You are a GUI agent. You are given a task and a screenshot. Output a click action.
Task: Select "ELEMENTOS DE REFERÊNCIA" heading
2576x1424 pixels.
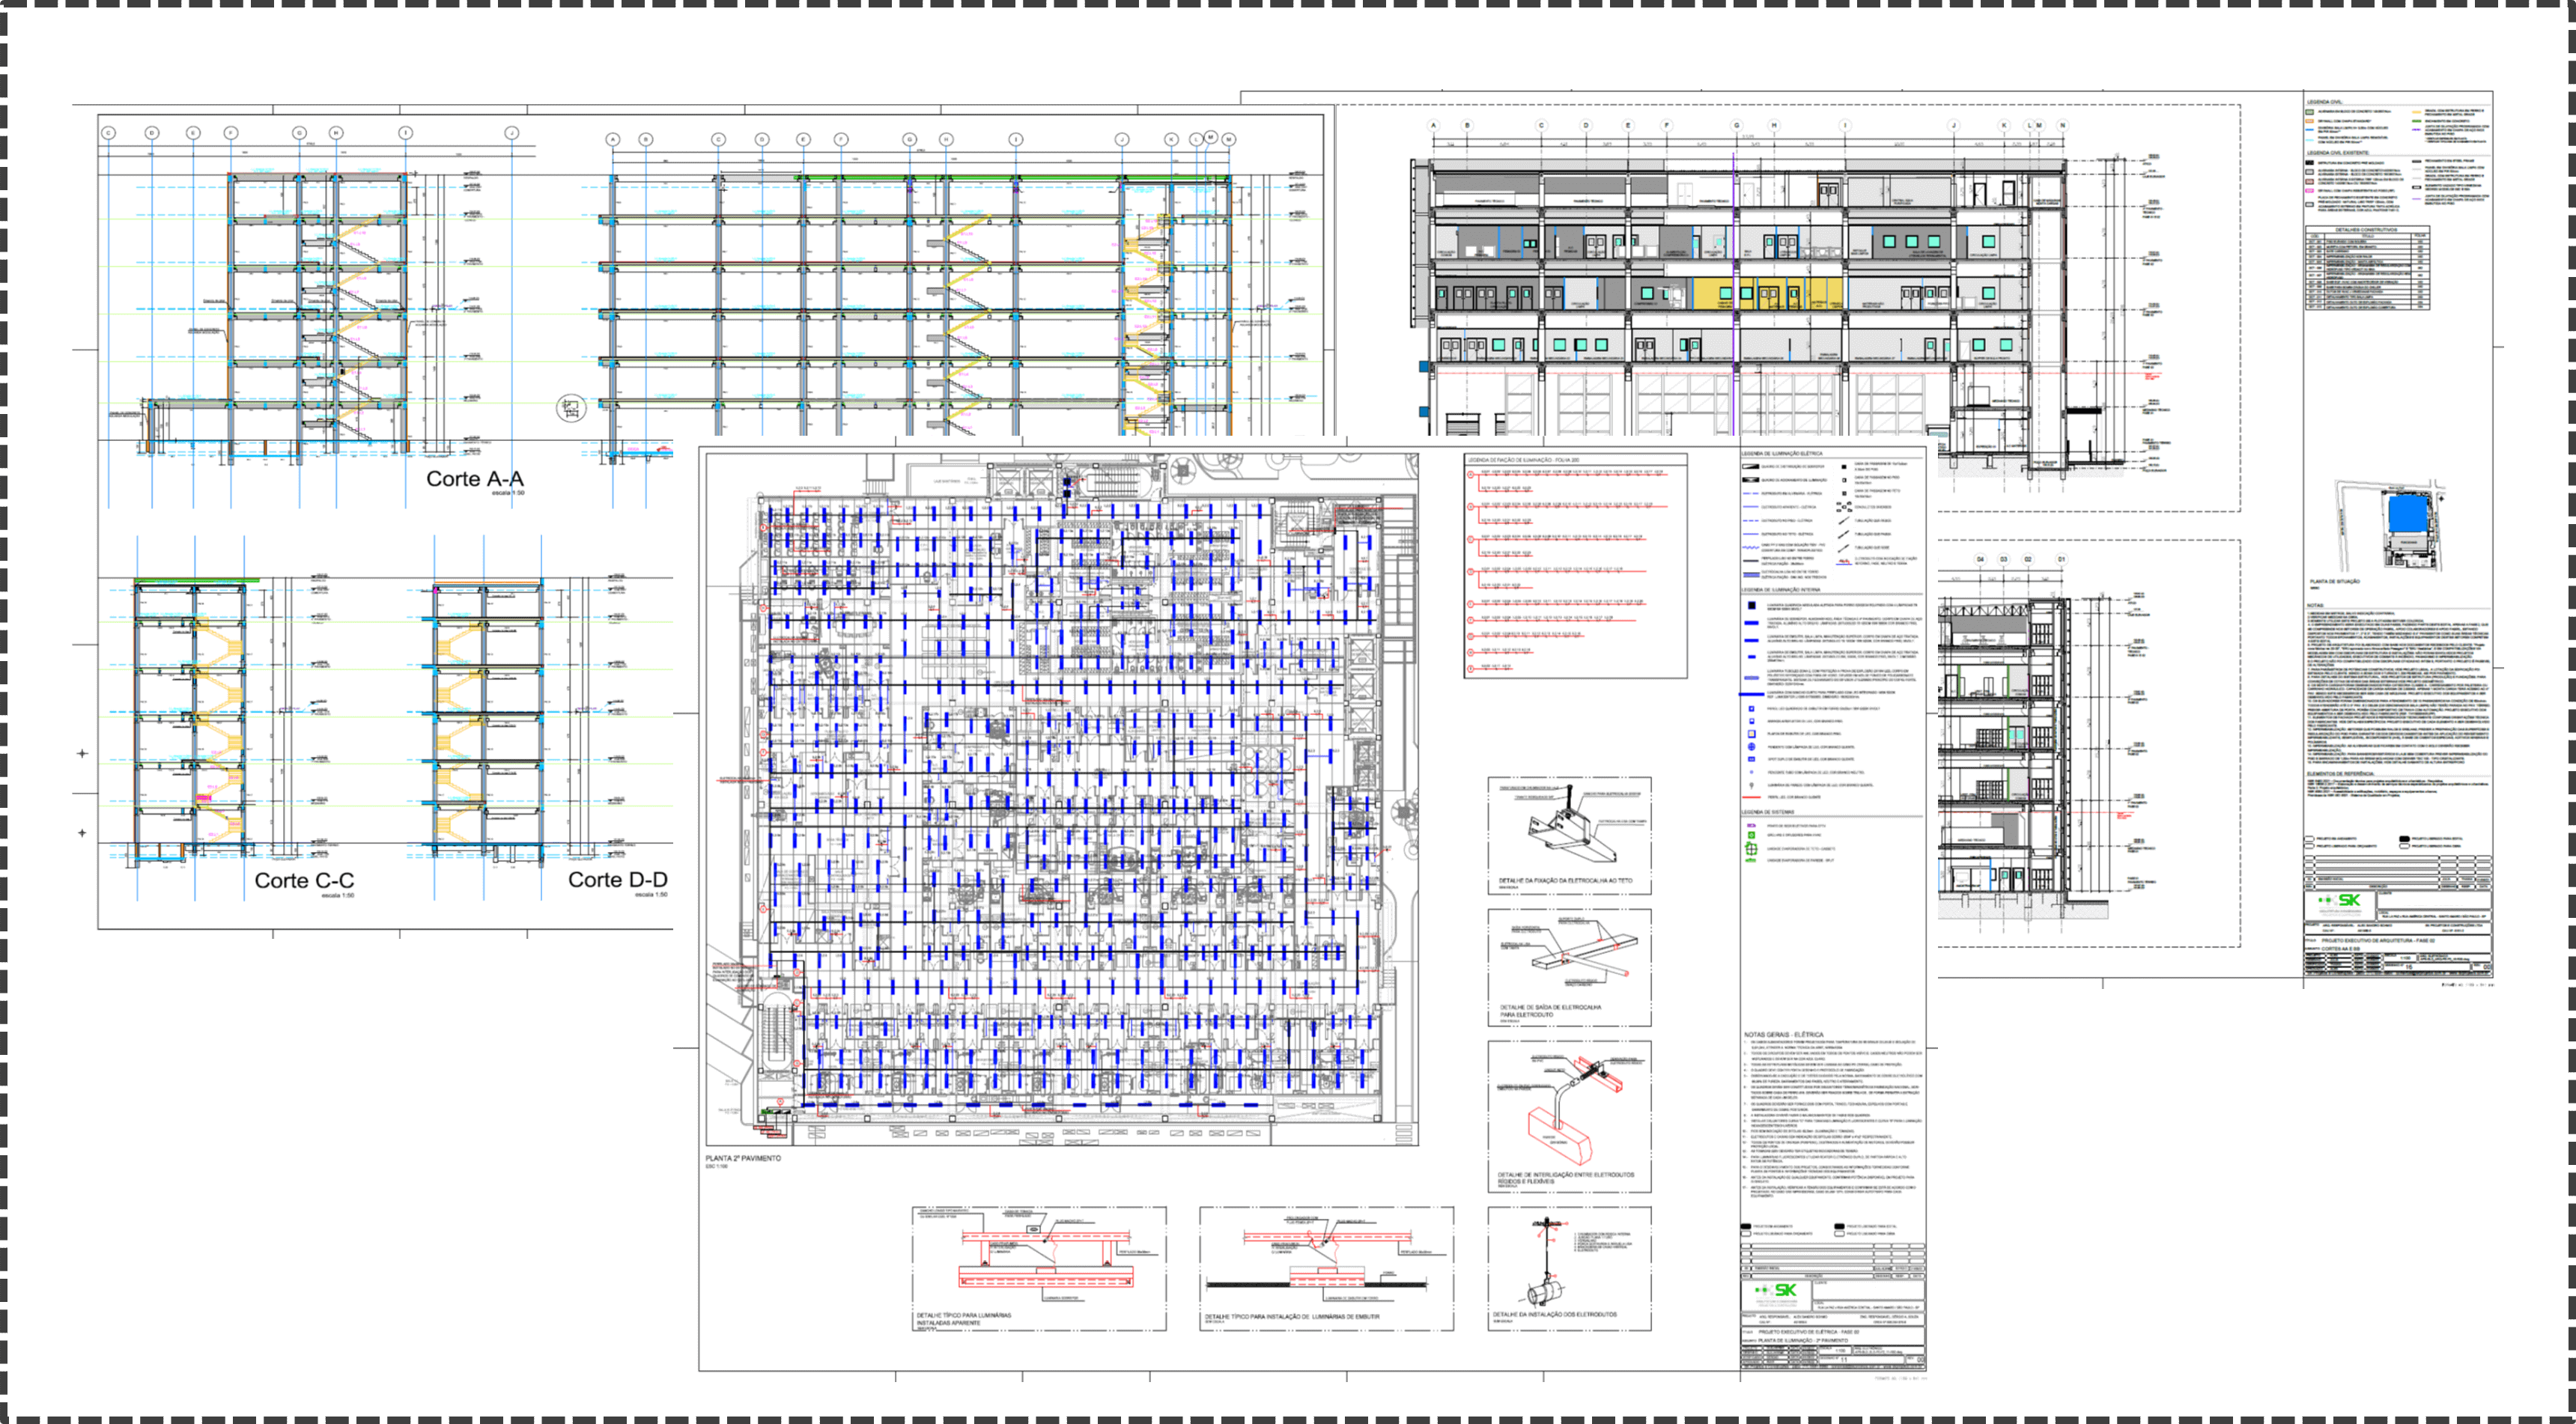click(x=2341, y=774)
